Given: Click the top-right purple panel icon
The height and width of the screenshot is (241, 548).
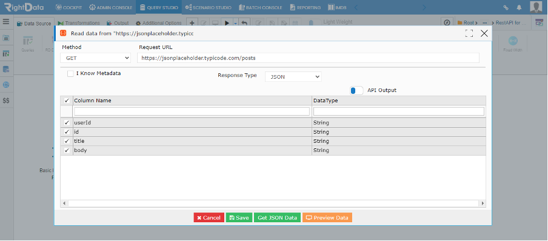Looking at the screenshot, I should 540,22.
